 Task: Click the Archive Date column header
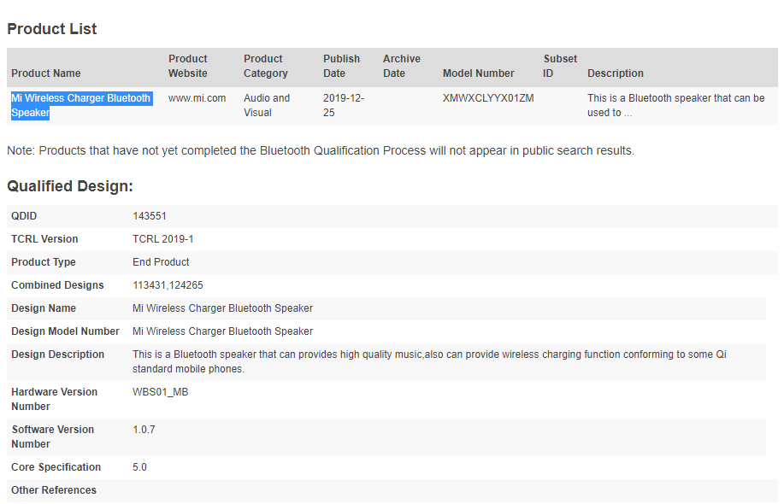tap(402, 66)
